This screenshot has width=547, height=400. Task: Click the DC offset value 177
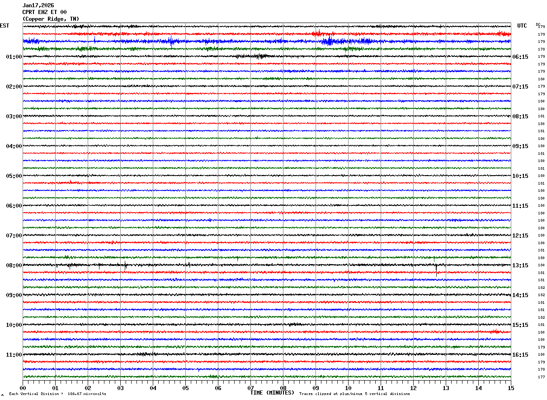point(541,377)
